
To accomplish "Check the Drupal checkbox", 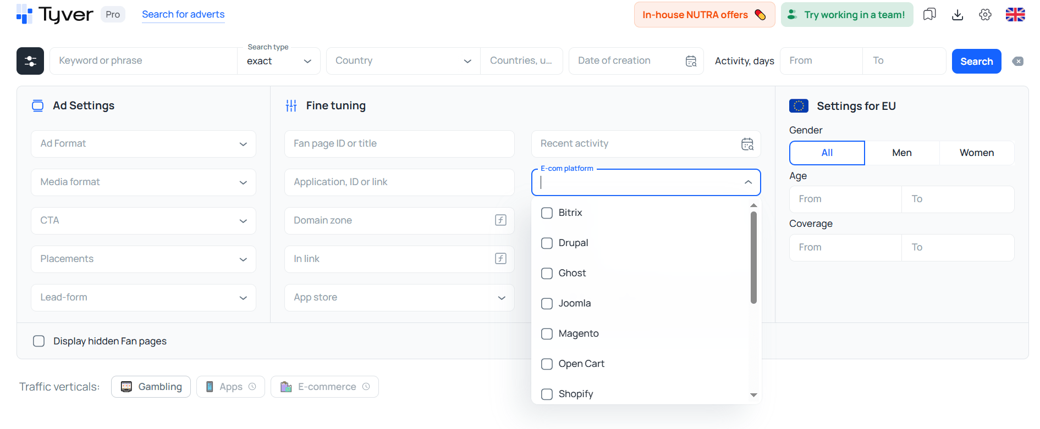I will point(547,243).
